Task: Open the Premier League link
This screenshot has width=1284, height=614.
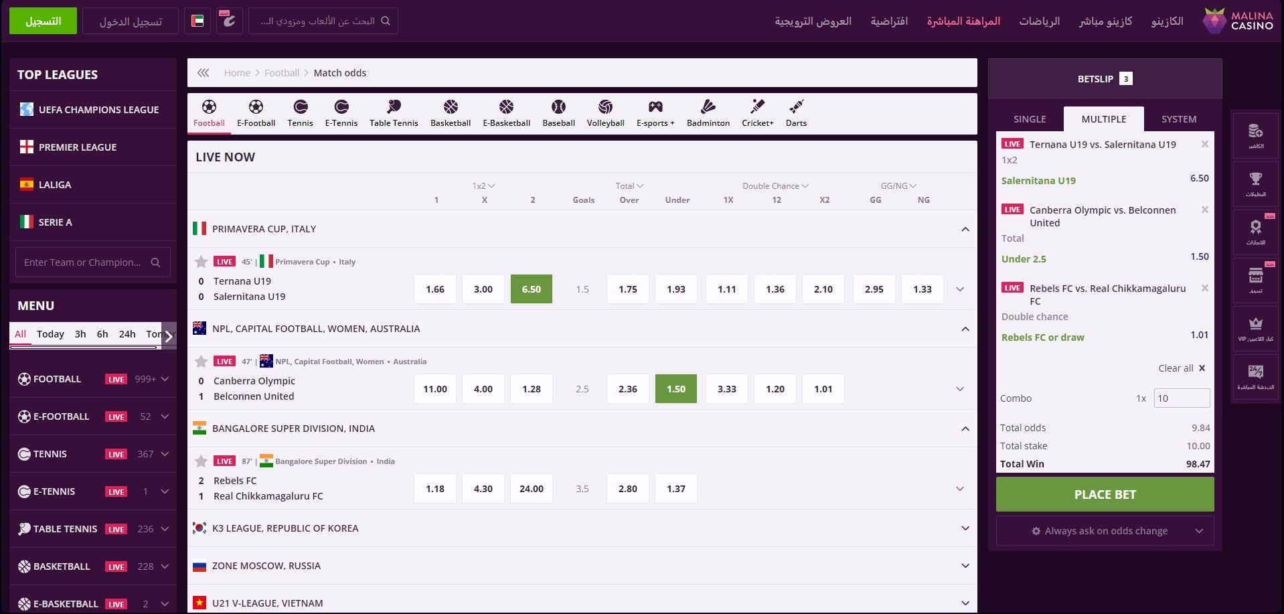Action: (93, 147)
